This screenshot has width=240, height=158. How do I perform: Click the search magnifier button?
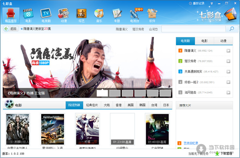point(232,29)
